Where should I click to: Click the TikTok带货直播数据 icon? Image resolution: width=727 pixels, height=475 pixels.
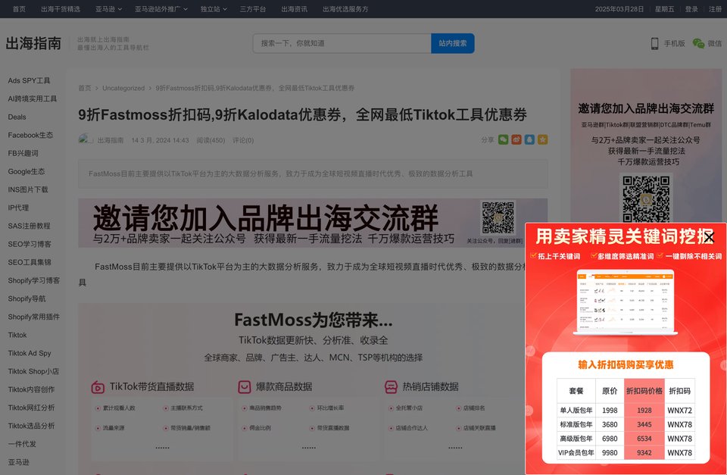click(98, 387)
